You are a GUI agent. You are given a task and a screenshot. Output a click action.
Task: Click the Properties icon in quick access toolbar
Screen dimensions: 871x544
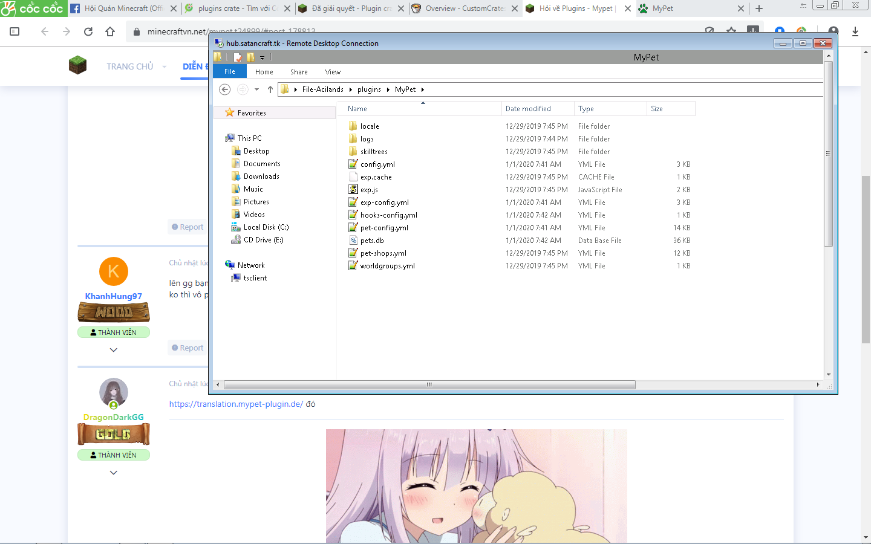coord(238,57)
